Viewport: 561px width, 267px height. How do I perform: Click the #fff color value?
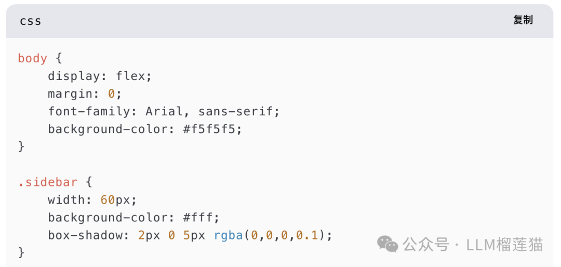pos(201,217)
